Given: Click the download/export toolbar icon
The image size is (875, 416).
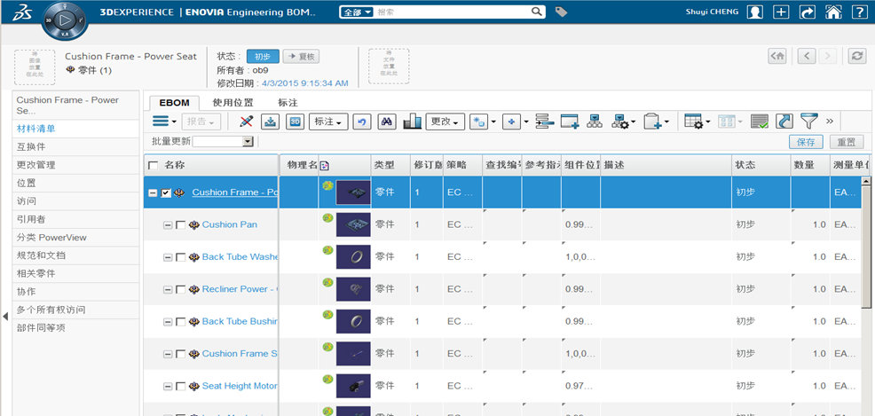Looking at the screenshot, I should point(271,122).
